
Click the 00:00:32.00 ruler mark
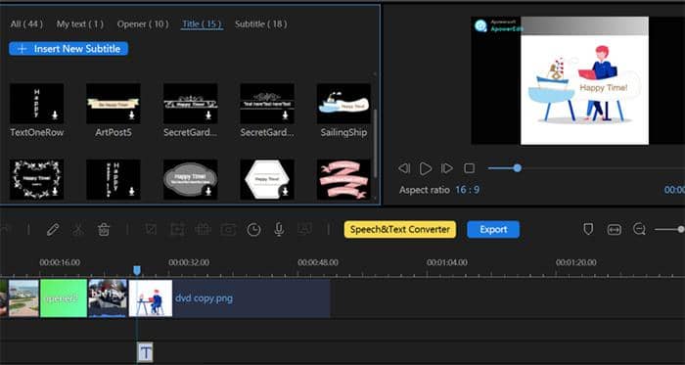click(189, 262)
